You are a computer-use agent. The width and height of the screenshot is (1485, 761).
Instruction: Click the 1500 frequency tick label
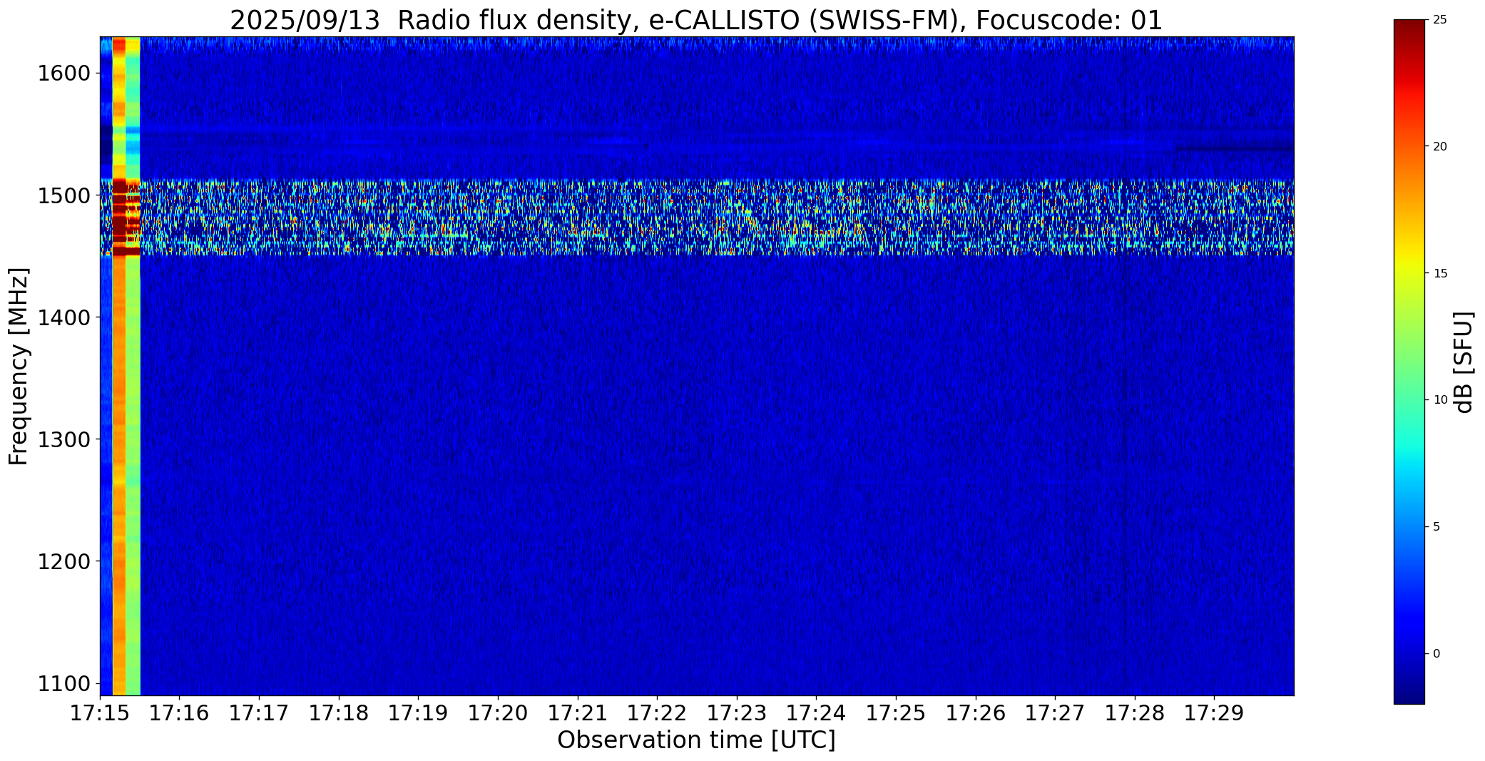tap(63, 195)
